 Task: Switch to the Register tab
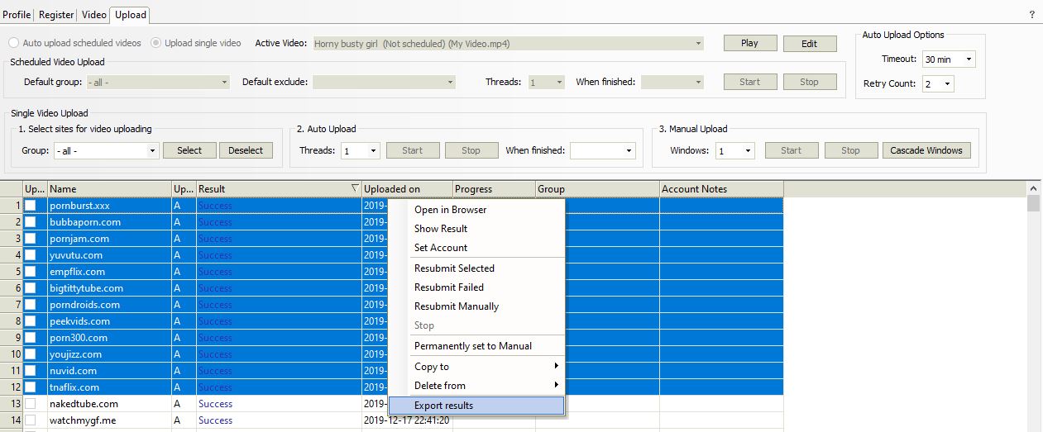point(56,15)
